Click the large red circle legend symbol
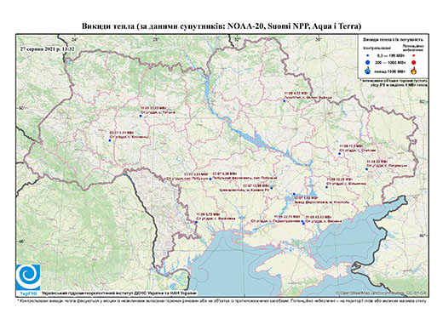Image resolution: width=443 pixels, height=313 pixels. click(x=413, y=63)
